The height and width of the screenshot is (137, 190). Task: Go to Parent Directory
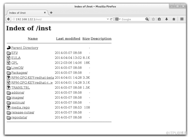point(24,48)
